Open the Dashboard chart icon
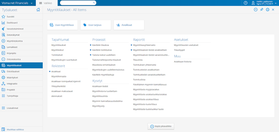 3,23
